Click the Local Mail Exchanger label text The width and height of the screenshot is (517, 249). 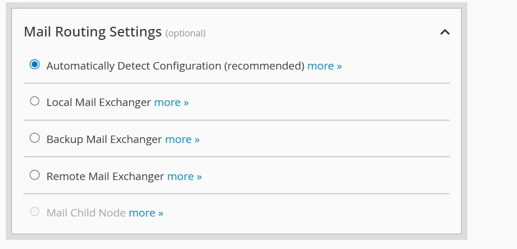pos(99,103)
